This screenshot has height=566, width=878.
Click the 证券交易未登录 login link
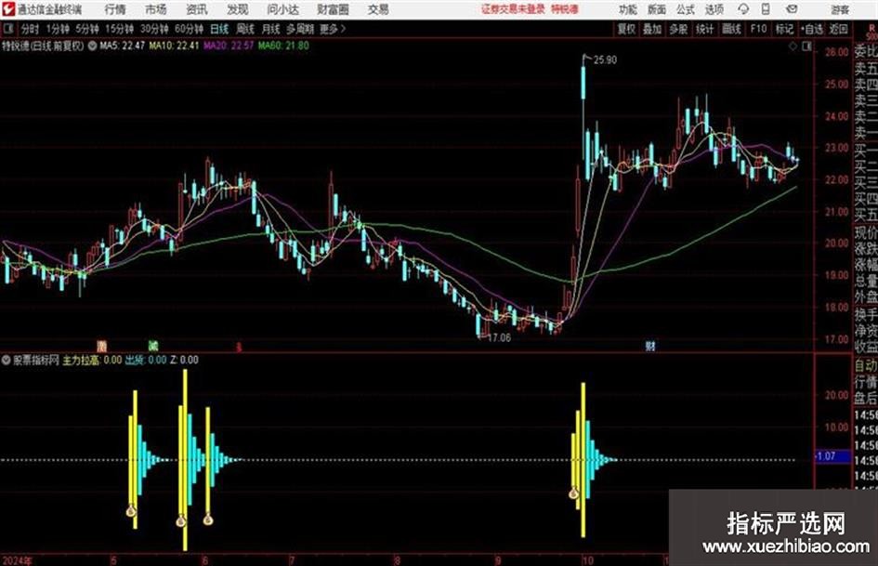tap(513, 9)
